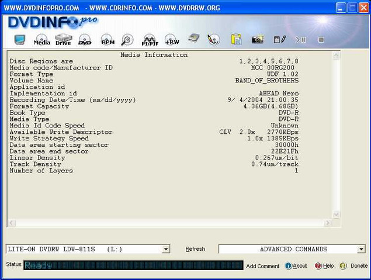Minimize the DVDInfoPro window
Viewport: 371px width, 280px height.
coord(341,8)
